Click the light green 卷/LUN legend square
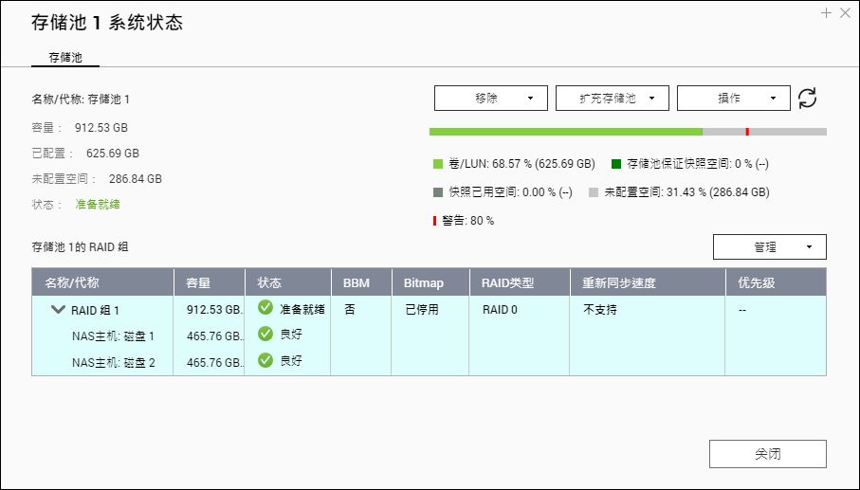This screenshot has width=860, height=490. click(438, 164)
